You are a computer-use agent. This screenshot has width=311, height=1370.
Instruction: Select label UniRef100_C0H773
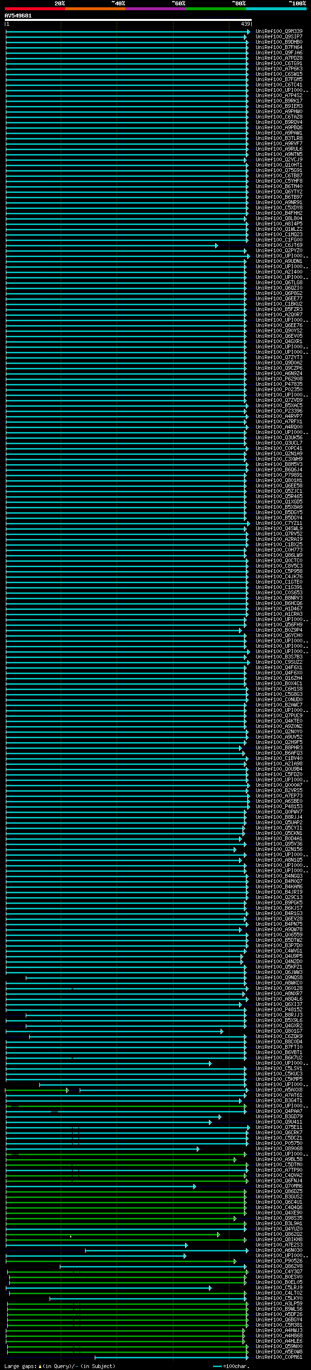(279, 550)
